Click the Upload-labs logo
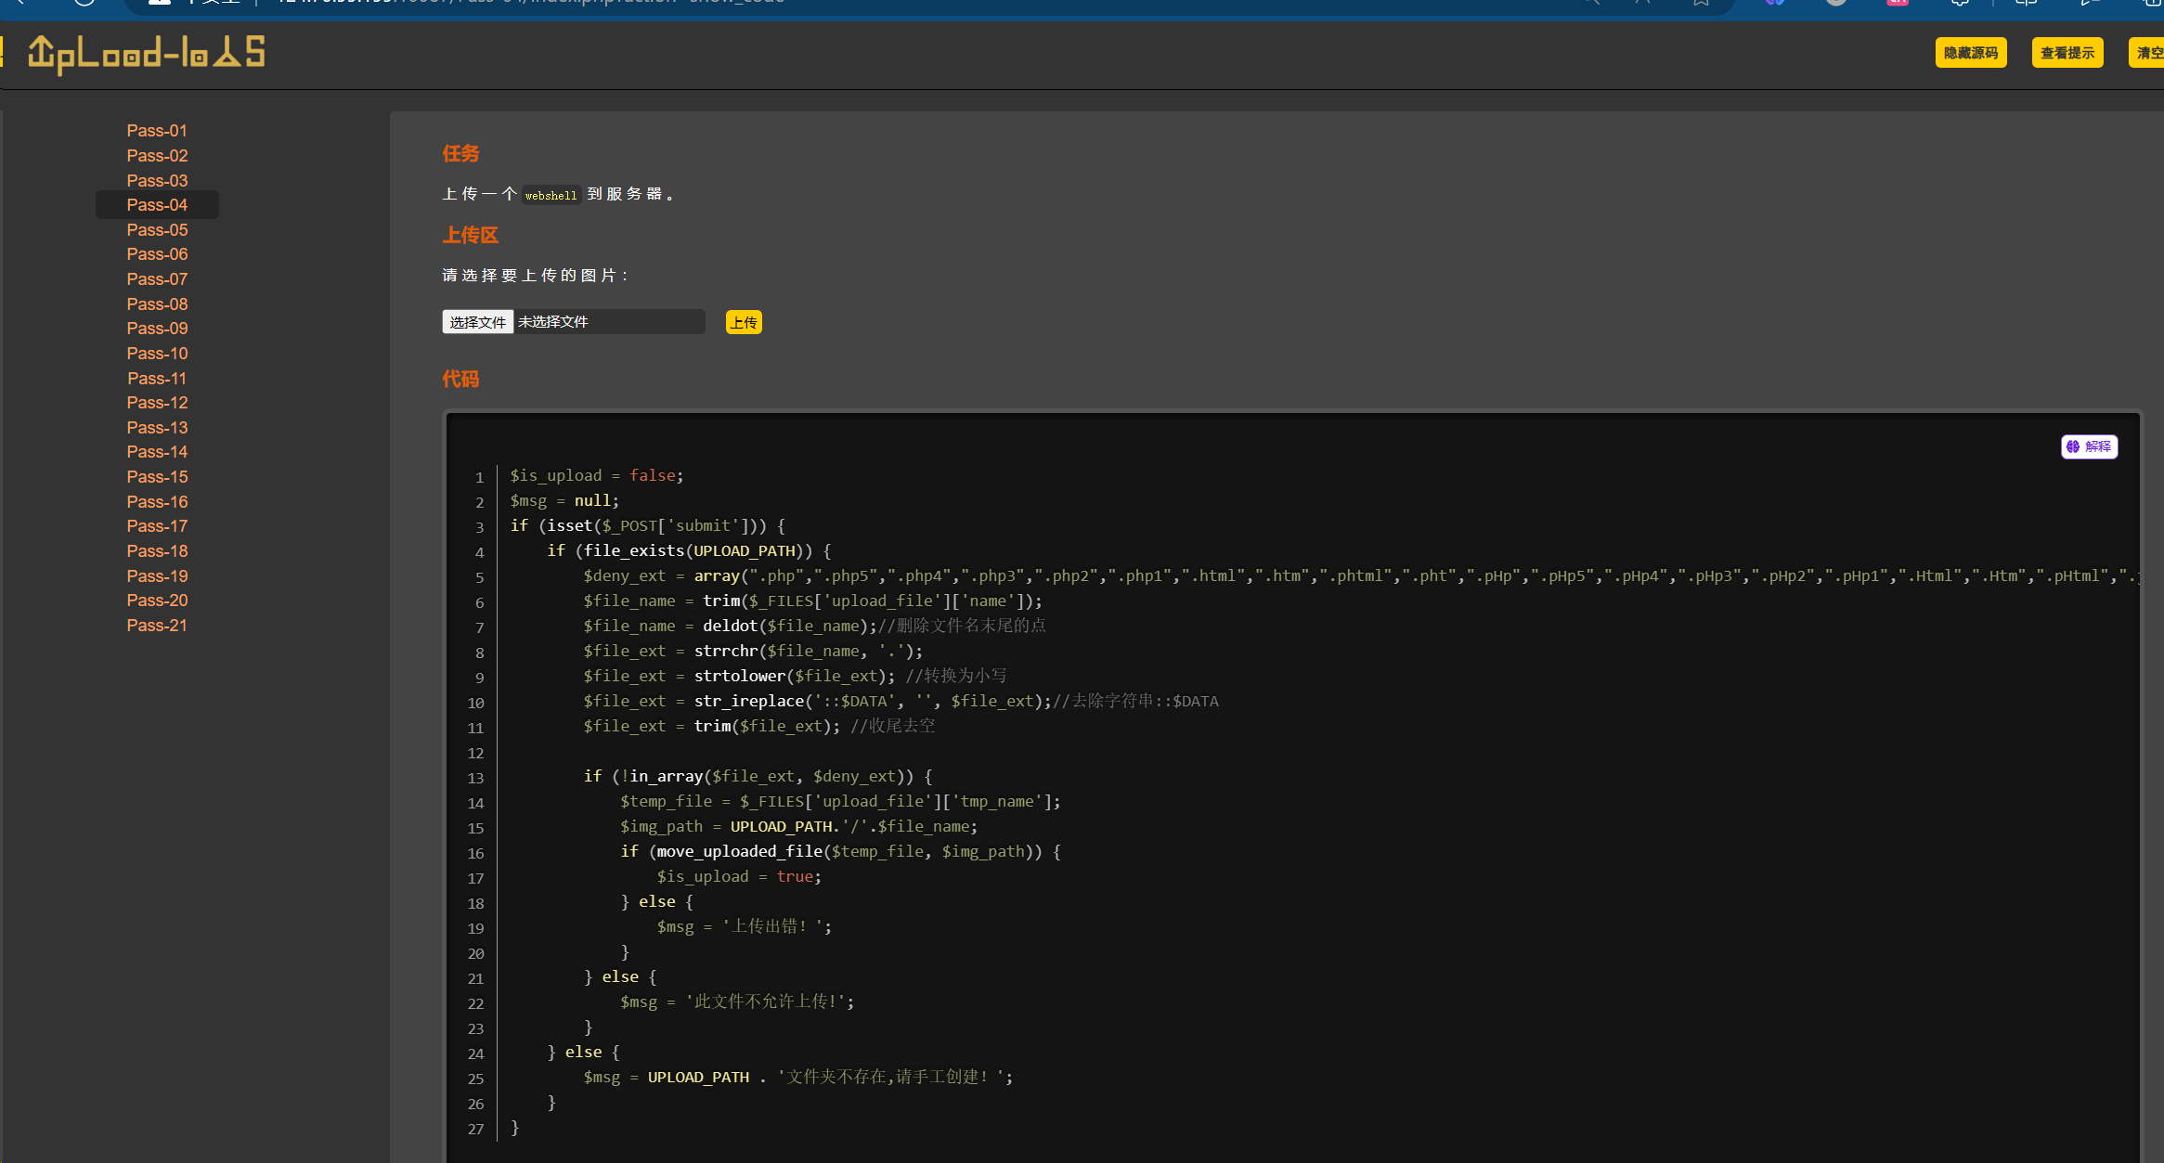This screenshot has width=2164, height=1163. click(147, 54)
